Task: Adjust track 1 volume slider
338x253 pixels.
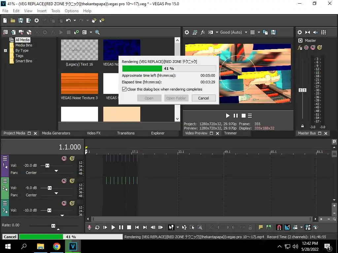Action: (x=47, y=165)
